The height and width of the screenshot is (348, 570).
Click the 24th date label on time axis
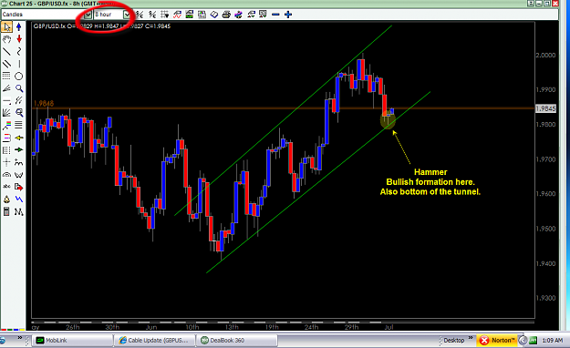click(x=311, y=327)
